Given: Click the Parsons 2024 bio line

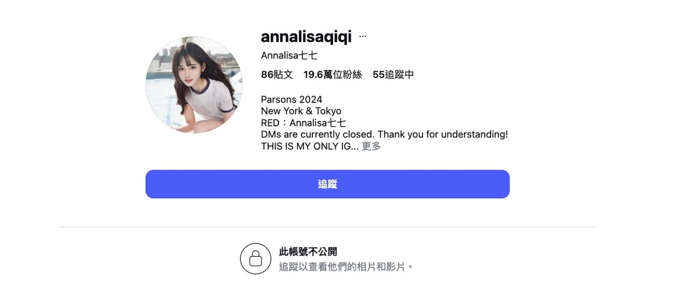Looking at the screenshot, I should [292, 99].
